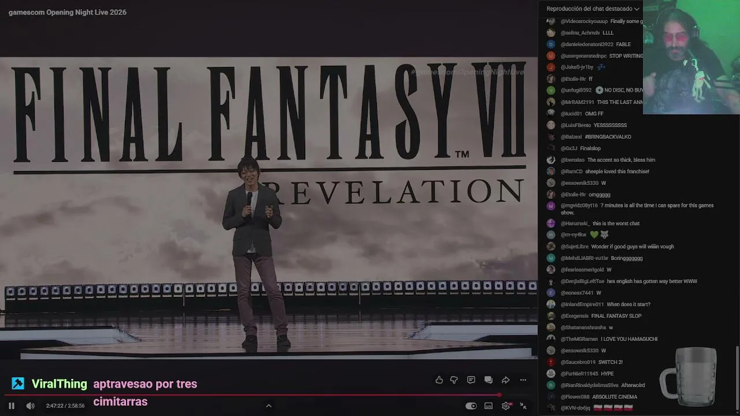The image size is (740, 416).
Task: Click the username @FurNieR11945 in chat
Action: pos(579,374)
